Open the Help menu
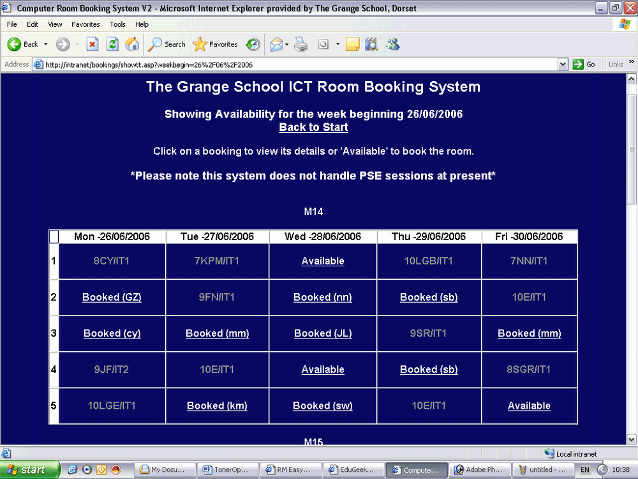Viewport: 638px width, 479px height. click(142, 24)
